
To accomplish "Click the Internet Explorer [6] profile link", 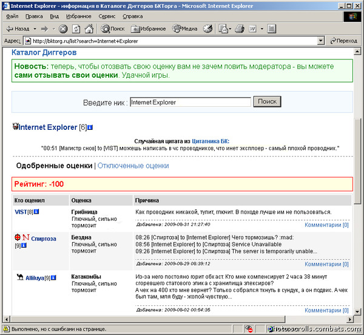I will (48, 127).
